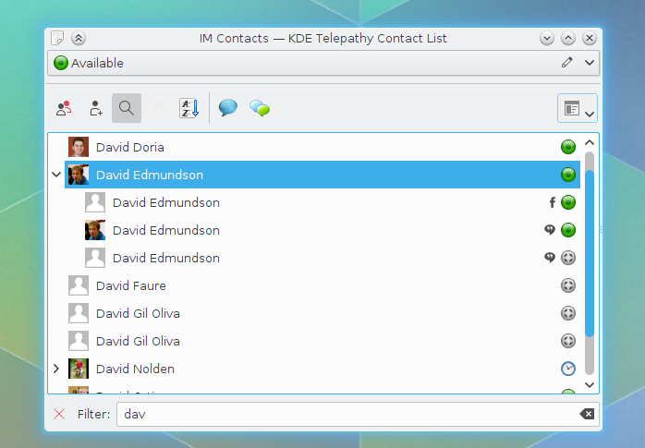Expand the David Nolden group
Image resolution: width=645 pixels, height=448 pixels.
[56, 369]
